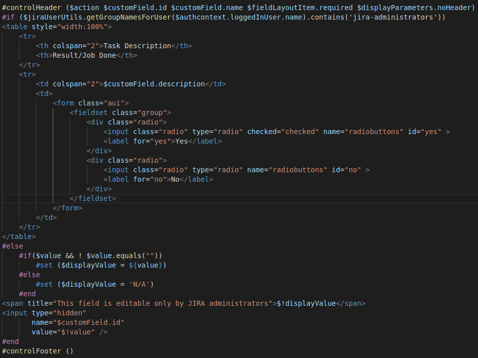
Task: Click the id="no" attribute
Action: tap(346, 170)
